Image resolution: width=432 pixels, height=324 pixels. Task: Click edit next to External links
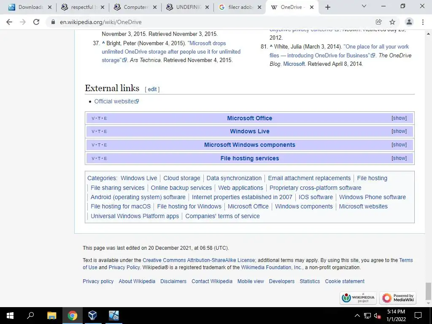click(152, 89)
